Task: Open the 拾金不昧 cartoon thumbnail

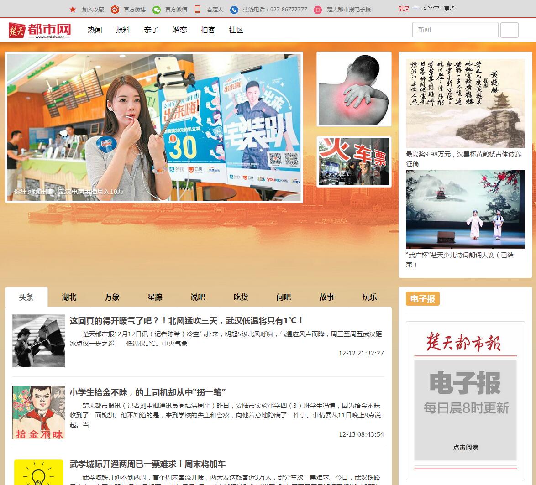Action: (39, 412)
